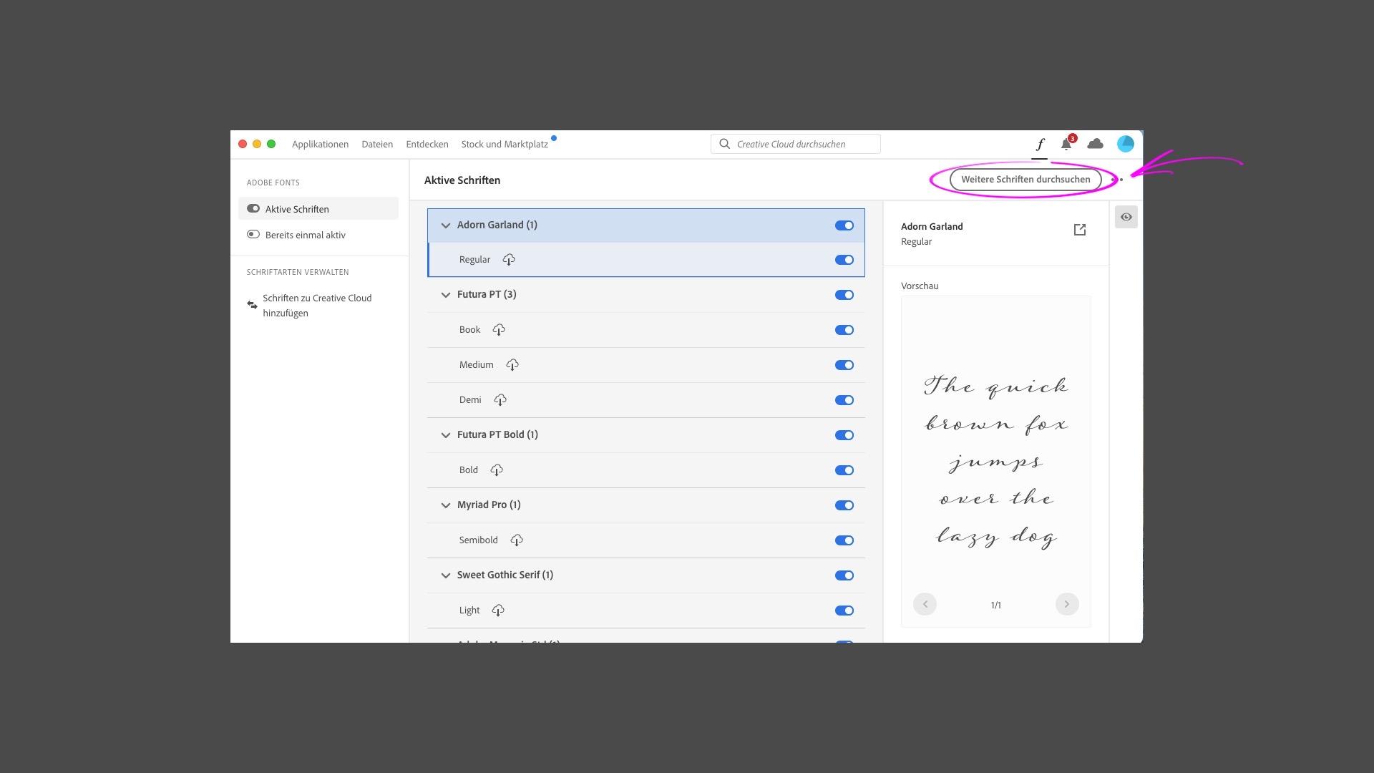Download the Futura PT Book weight
The width and height of the screenshot is (1374, 773).
[499, 329]
